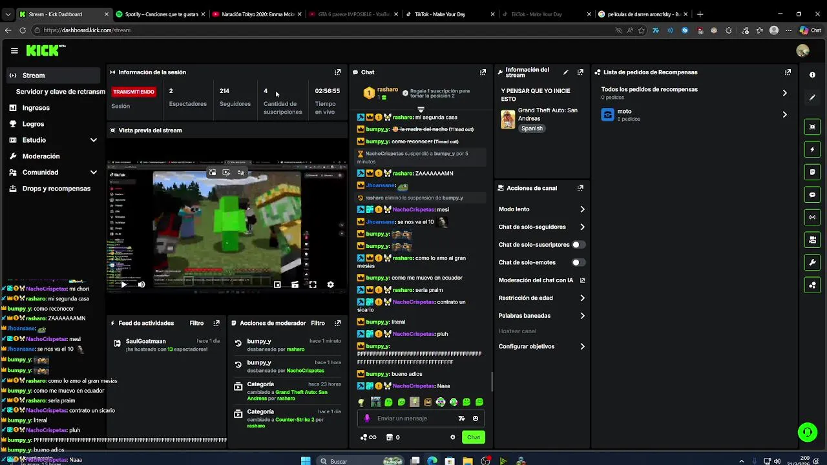Open Windows Start button on taskbar
Screen dimensions: 827x465
point(306,461)
